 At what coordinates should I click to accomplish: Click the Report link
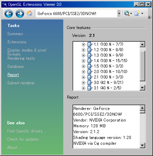tap(13, 75)
